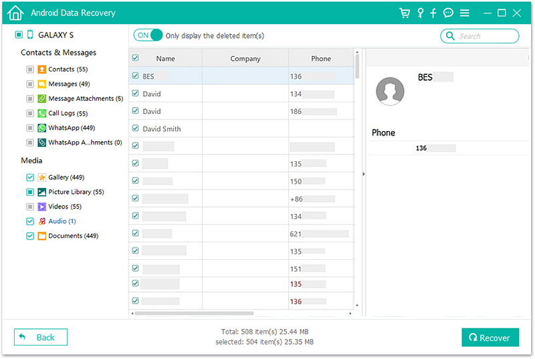Collapse the preview panel with splitter arrow
The image size is (535, 359).
364,174
